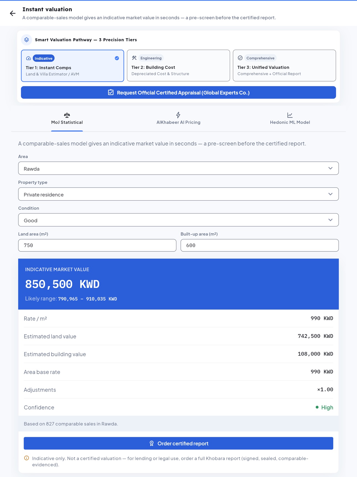Click the tools icon beside Engineering badge

click(x=134, y=58)
